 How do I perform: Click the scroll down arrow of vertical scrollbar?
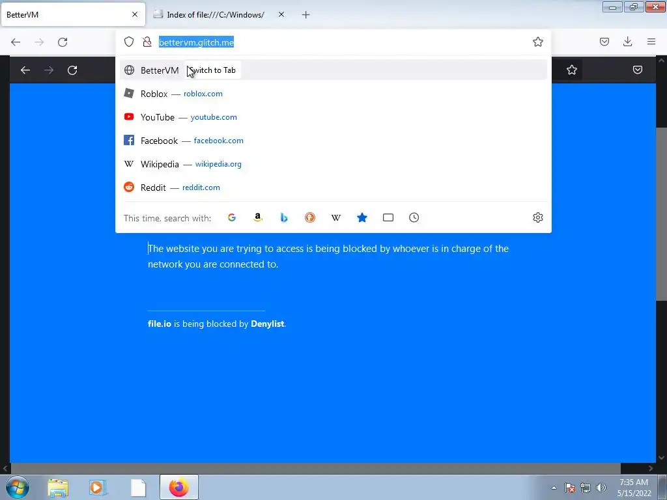(x=661, y=458)
